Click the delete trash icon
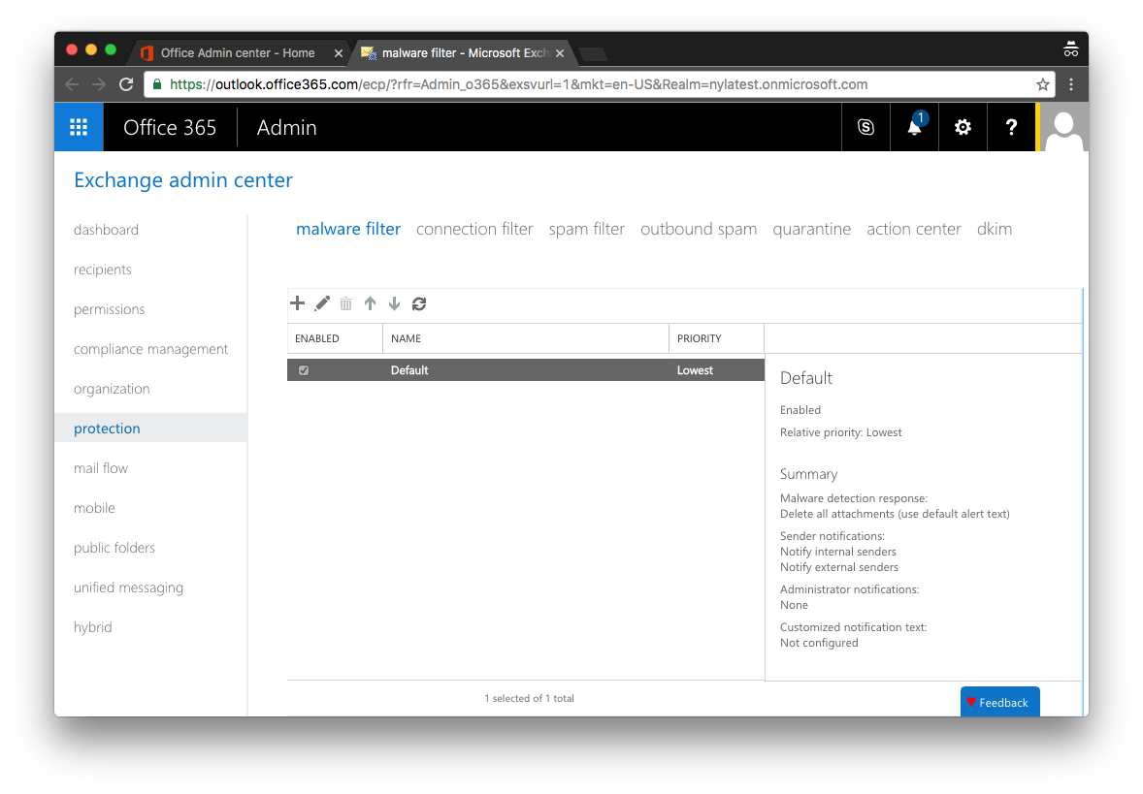 coord(345,303)
